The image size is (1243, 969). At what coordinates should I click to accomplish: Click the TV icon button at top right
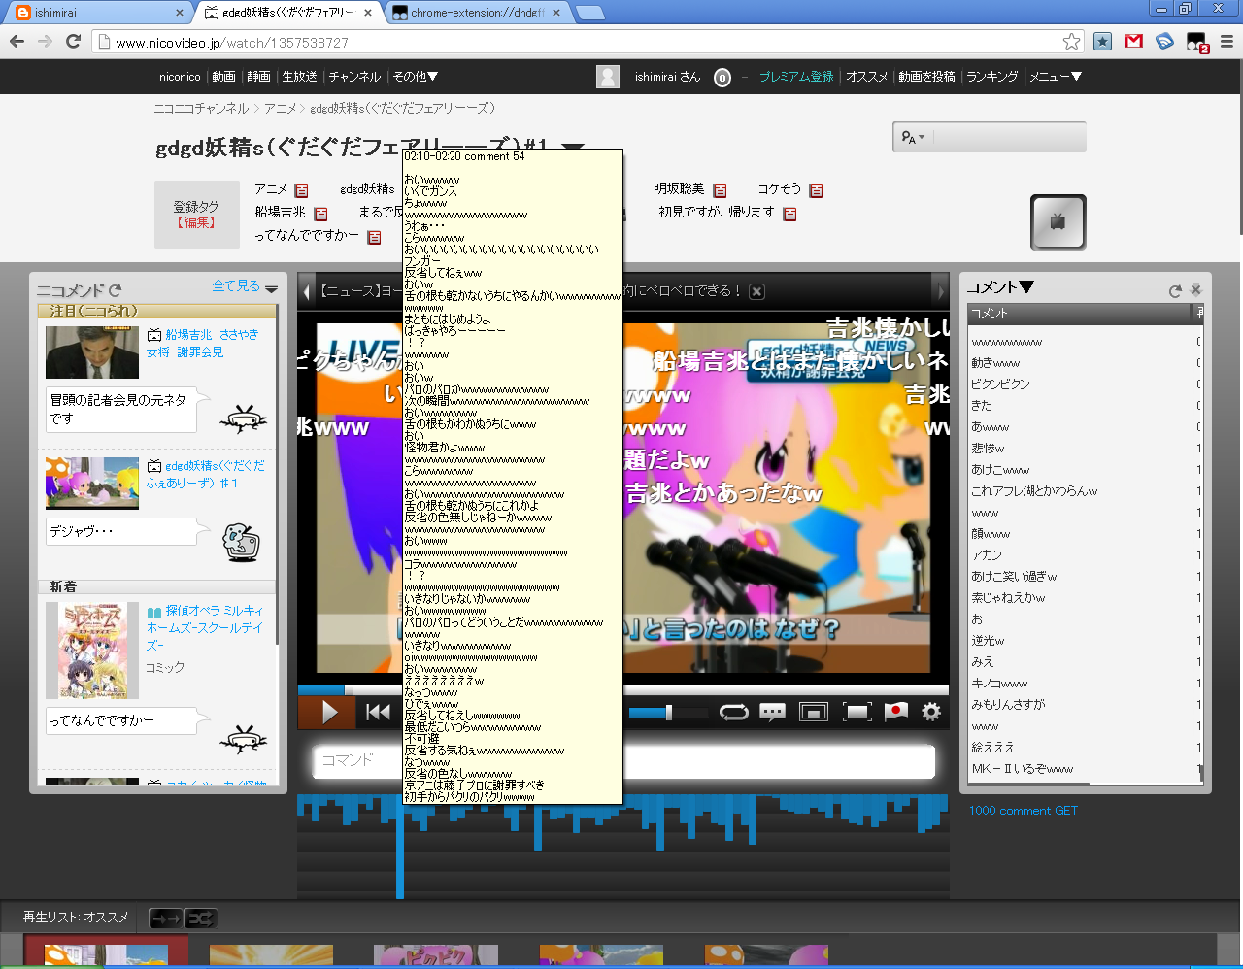coord(1058,221)
